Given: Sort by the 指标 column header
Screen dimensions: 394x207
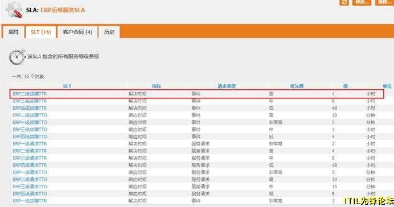Looking at the screenshot, I should click(x=157, y=86).
